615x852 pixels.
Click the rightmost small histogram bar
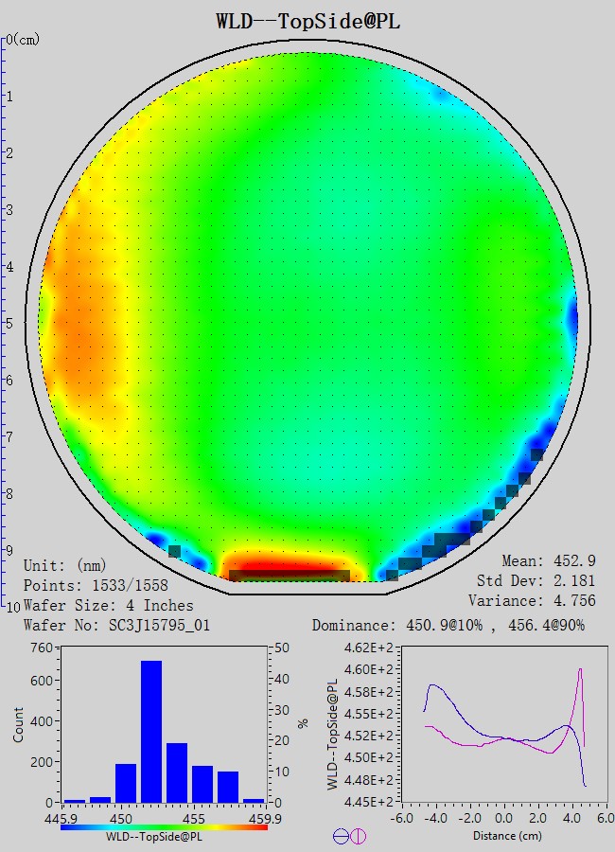(254, 800)
